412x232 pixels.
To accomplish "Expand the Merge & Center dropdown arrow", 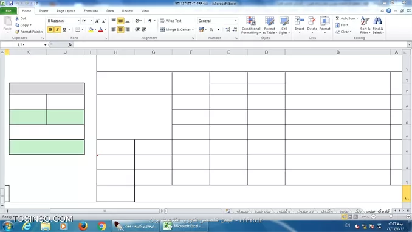I will 193,29.
